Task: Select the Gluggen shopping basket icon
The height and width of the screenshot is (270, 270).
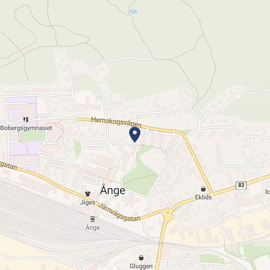Action: coord(141,258)
